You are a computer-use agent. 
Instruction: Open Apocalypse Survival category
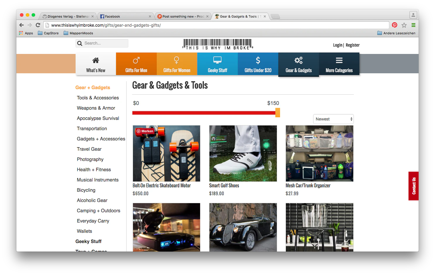[98, 118]
